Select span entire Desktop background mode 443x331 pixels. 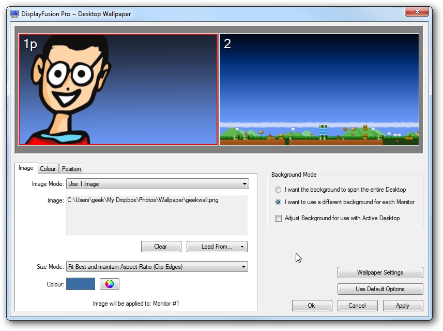pos(278,190)
